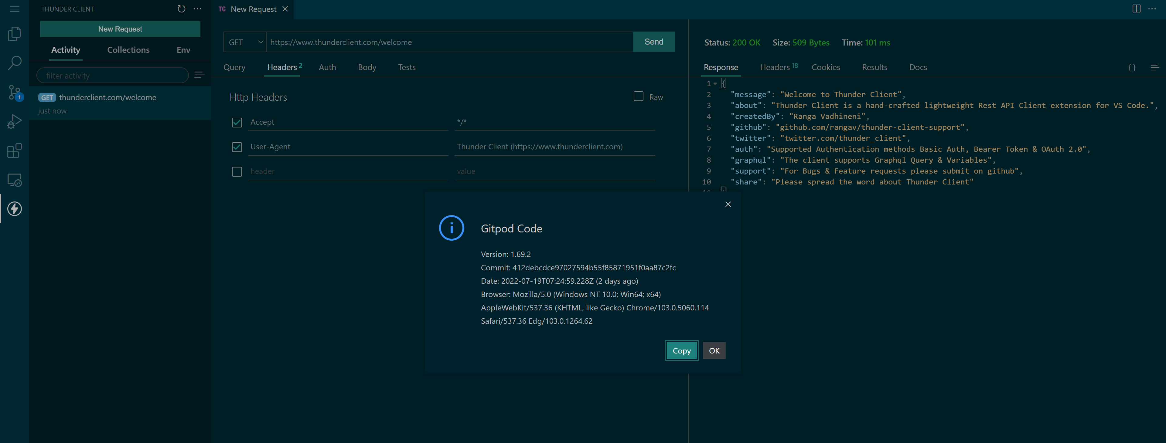Click the refresh icon in Thunder Client panel
1166x443 pixels.
click(x=182, y=8)
